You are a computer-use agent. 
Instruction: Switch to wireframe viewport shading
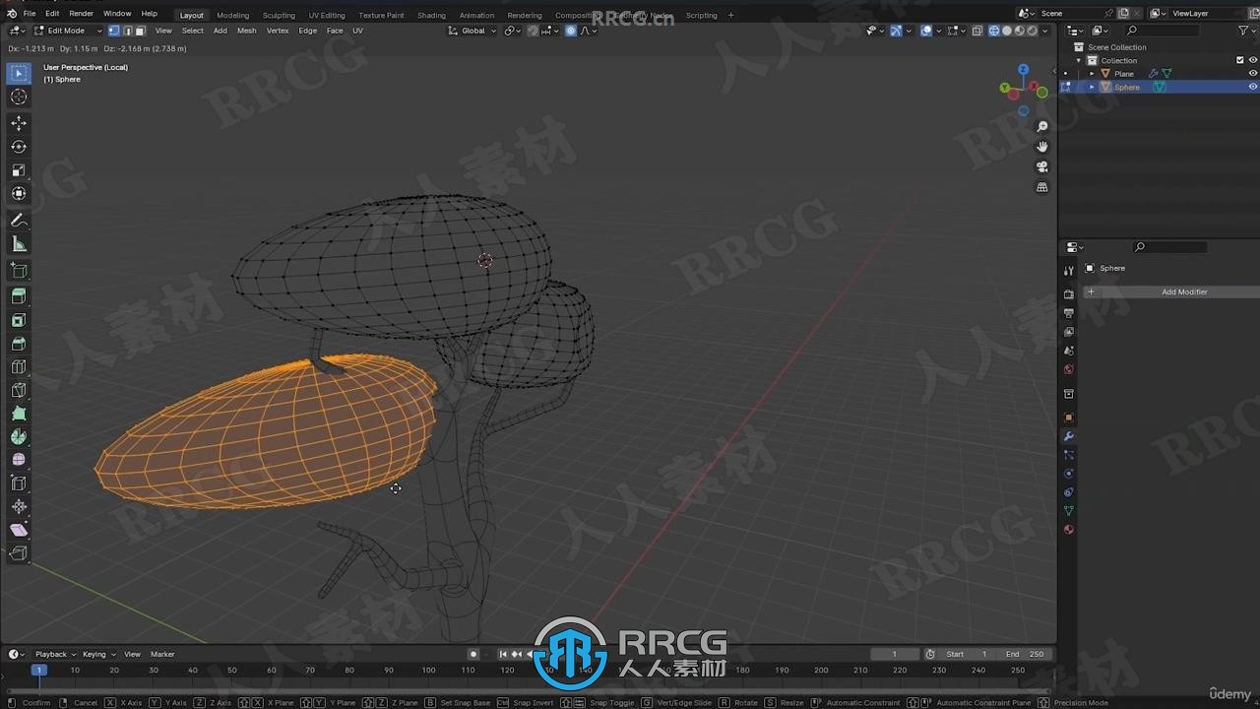(994, 31)
